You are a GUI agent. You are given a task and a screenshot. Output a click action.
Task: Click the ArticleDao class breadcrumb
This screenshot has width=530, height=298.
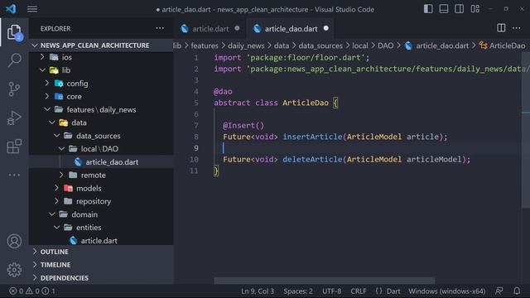(503, 46)
